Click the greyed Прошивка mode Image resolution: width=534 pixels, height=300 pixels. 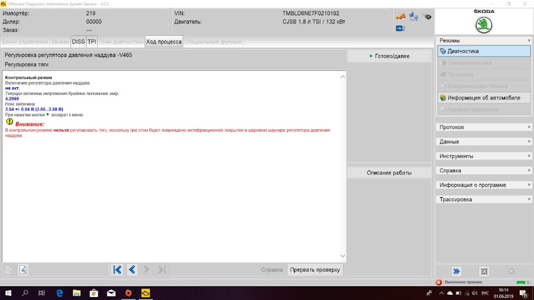click(484, 74)
